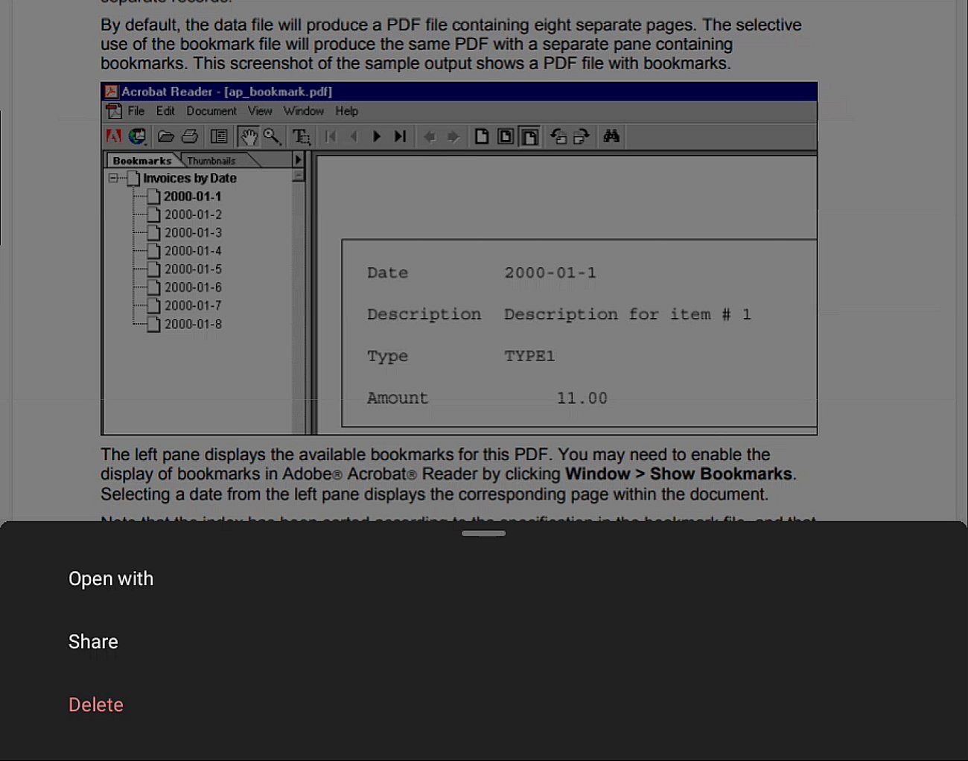Click the Rotate clockwise icon
Viewport: 968px width, 761px height.
click(x=582, y=136)
